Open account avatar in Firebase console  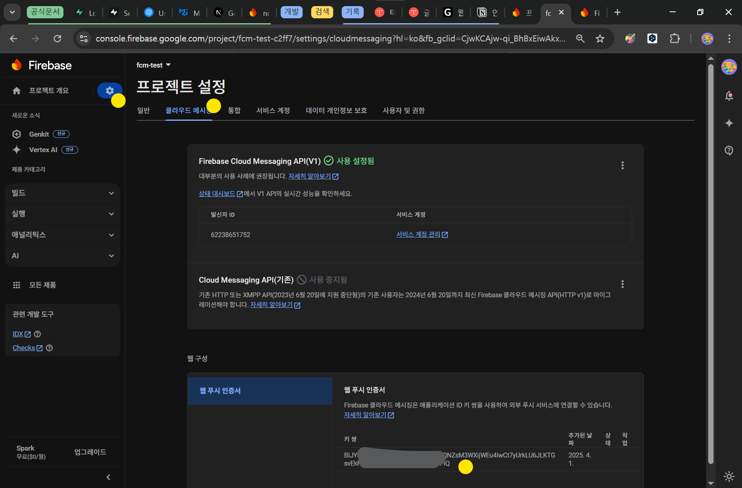[x=729, y=67]
